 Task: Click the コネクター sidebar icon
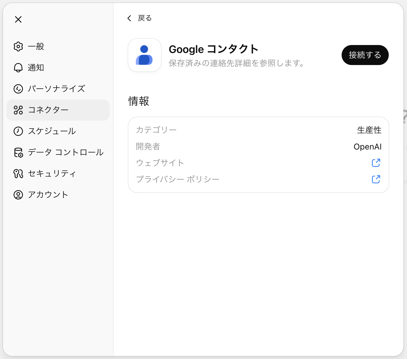(x=18, y=110)
